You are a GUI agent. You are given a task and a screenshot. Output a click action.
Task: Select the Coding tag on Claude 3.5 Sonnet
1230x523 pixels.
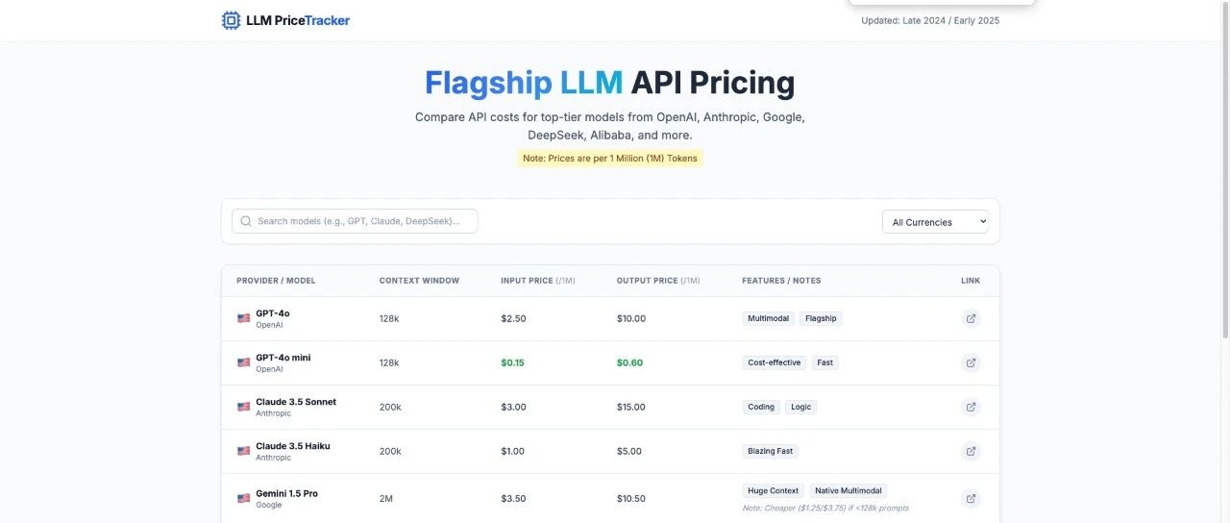(761, 407)
